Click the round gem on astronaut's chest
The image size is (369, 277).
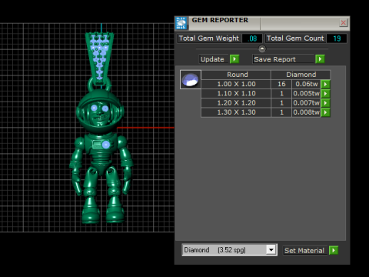click(106, 145)
